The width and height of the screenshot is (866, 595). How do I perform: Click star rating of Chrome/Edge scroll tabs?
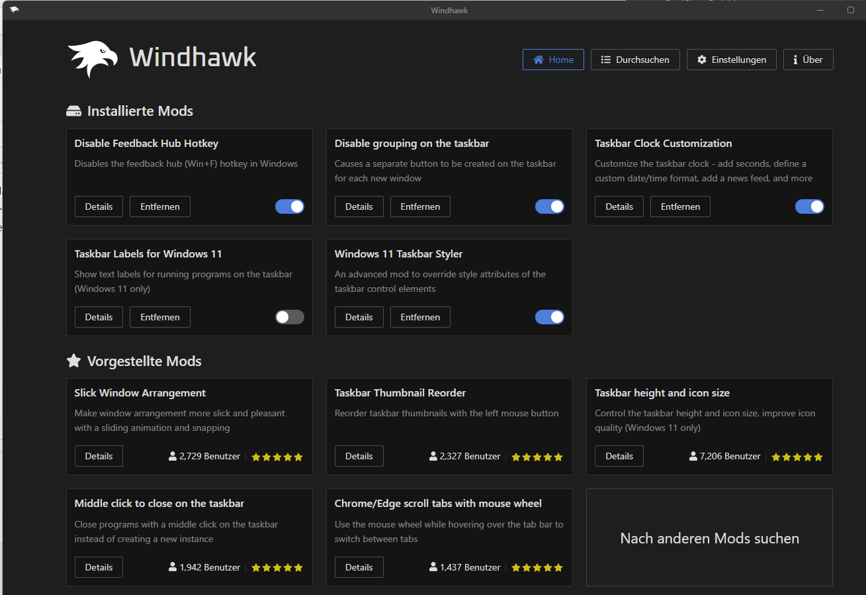[x=537, y=568]
